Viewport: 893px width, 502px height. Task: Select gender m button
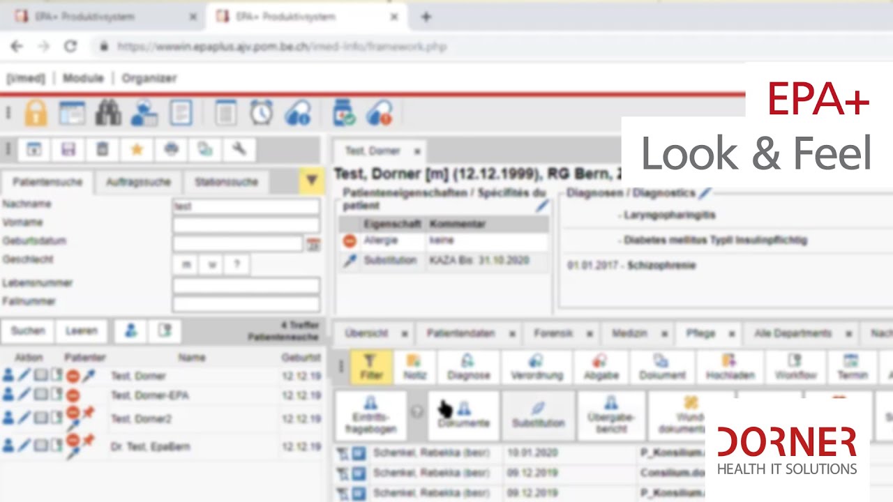(x=186, y=265)
